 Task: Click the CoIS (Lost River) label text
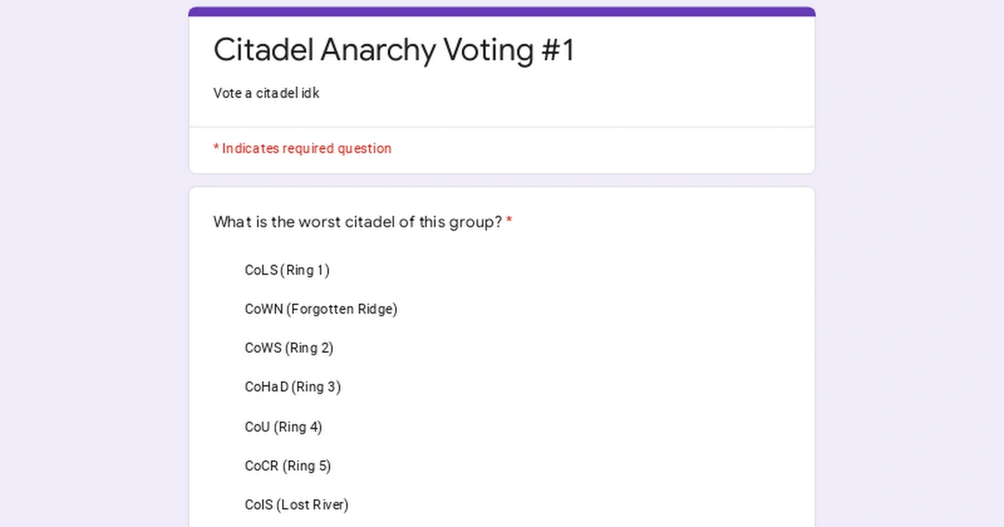(296, 504)
